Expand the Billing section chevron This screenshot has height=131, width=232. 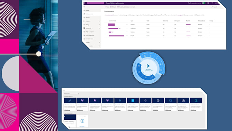[99, 25]
